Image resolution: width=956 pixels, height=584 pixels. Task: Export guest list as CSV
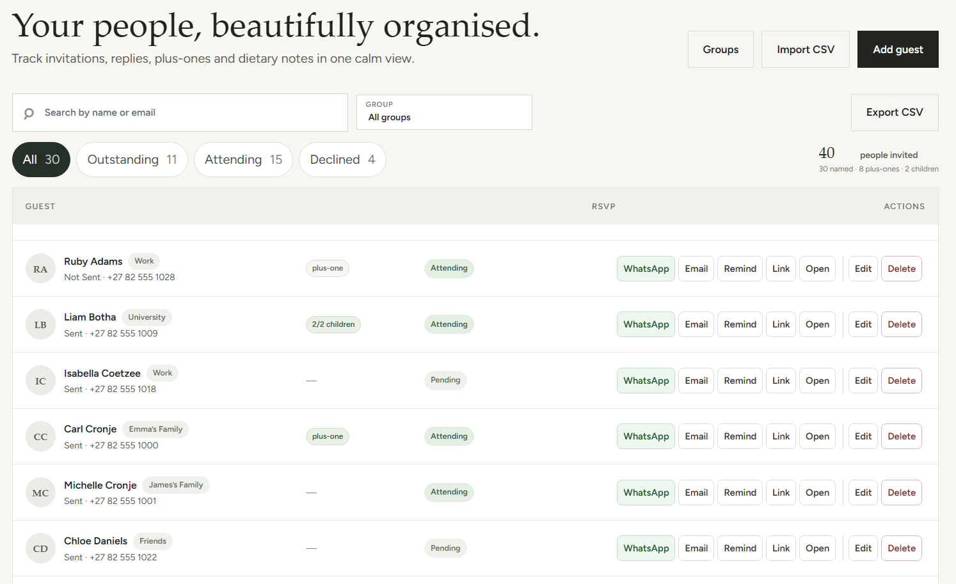tap(895, 113)
